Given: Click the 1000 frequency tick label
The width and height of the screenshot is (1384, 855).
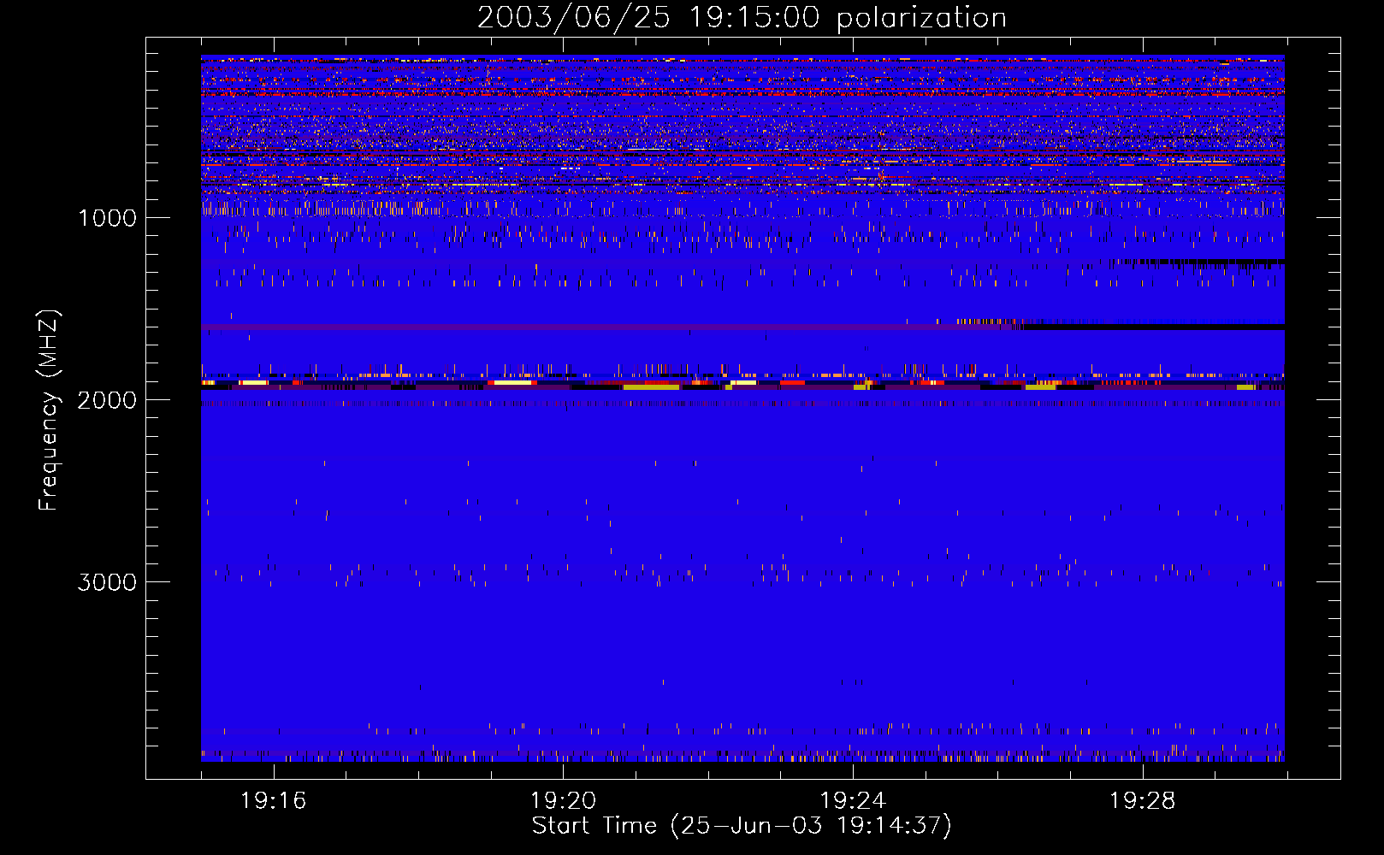Looking at the screenshot, I should (x=107, y=218).
